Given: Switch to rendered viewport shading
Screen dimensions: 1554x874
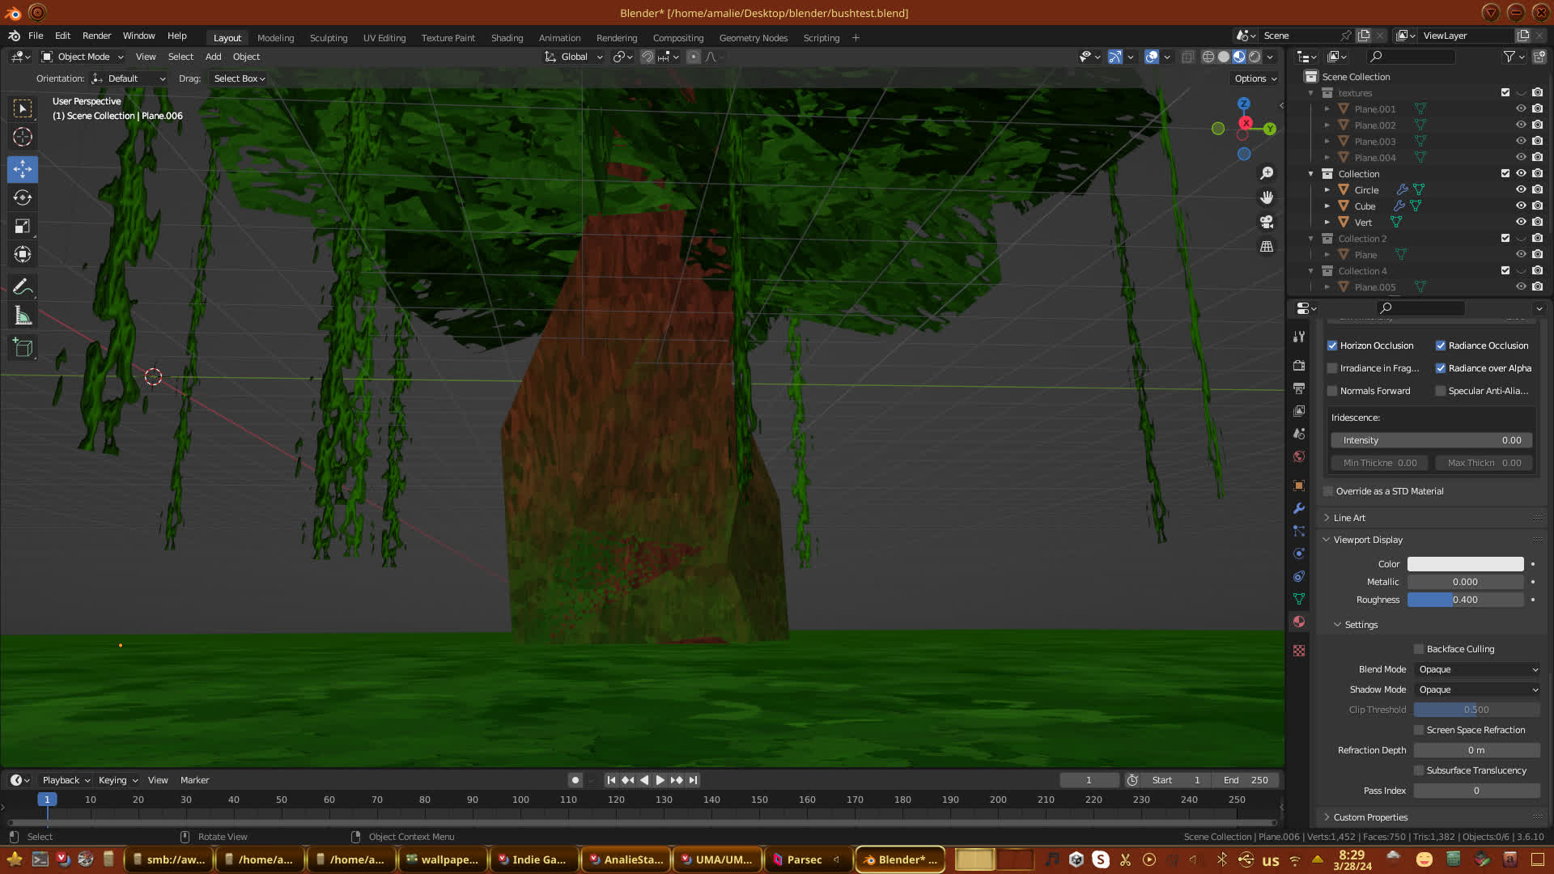Looking at the screenshot, I should tap(1255, 57).
